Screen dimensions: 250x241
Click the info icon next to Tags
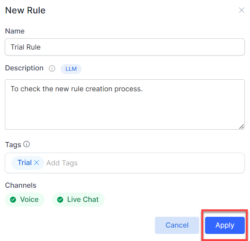point(26,144)
